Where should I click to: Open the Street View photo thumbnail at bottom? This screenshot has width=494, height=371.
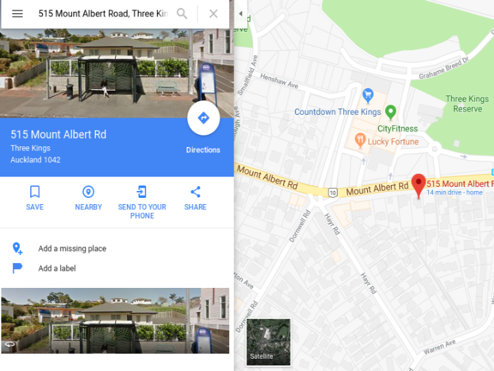(x=115, y=321)
